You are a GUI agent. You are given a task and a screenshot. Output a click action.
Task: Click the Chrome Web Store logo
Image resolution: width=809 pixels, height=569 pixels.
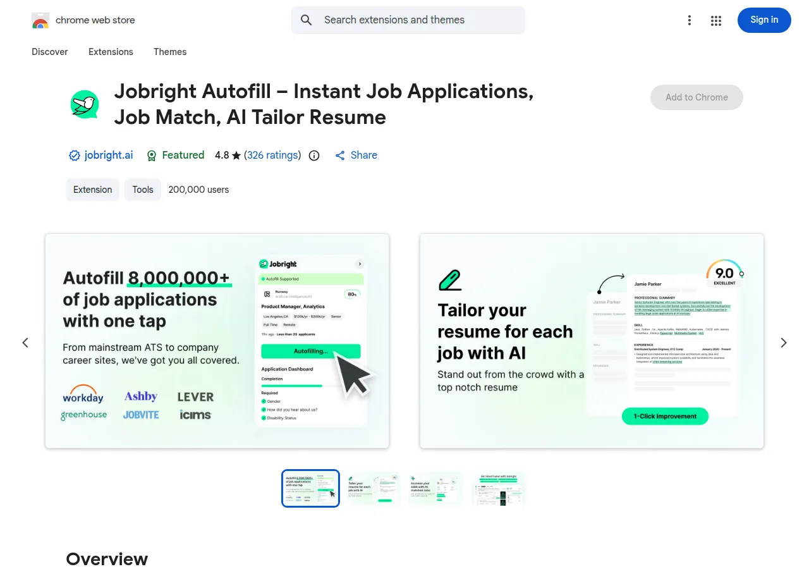(x=40, y=20)
